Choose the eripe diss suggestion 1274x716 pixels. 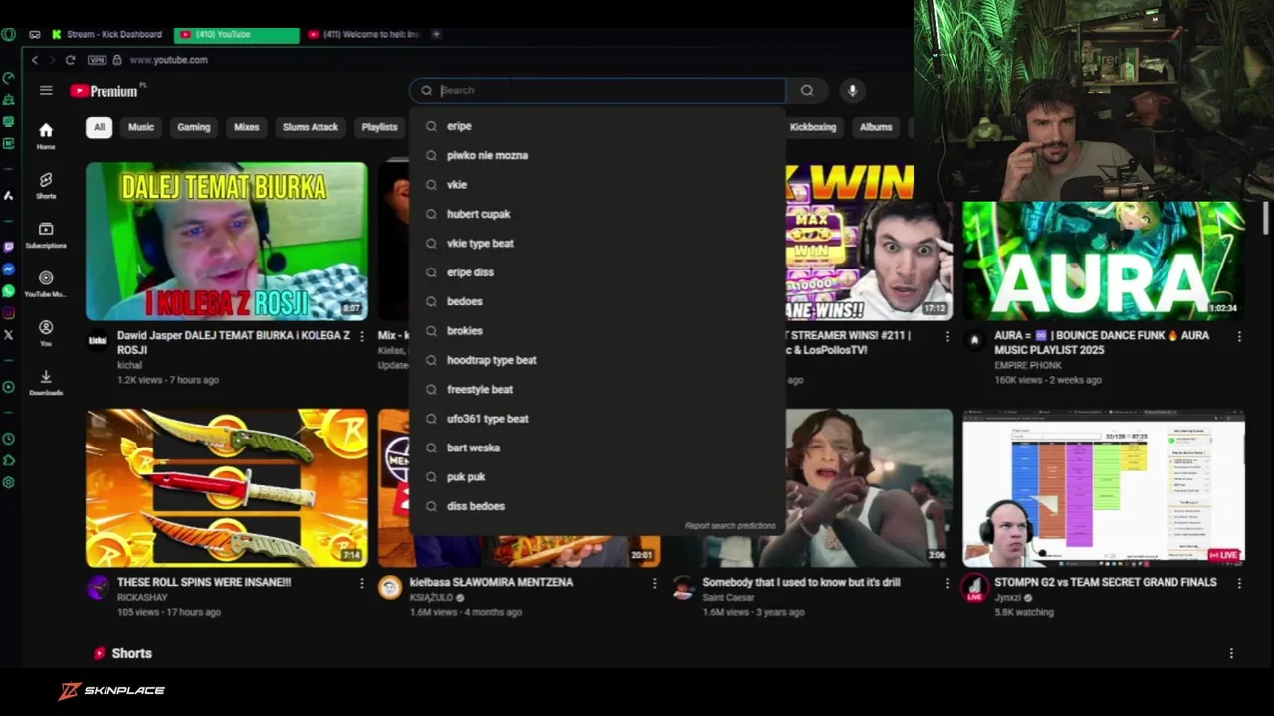coord(597,272)
